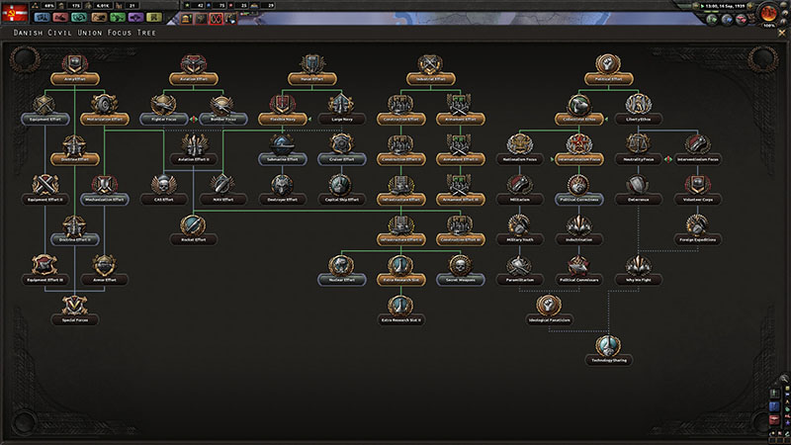The image size is (791, 445).
Task: Choose the Armor Effort focus
Action: (105, 271)
